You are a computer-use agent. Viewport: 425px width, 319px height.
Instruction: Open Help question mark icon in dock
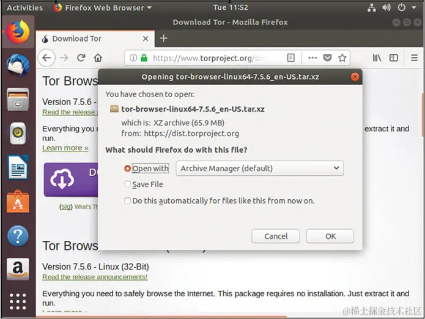click(x=18, y=236)
